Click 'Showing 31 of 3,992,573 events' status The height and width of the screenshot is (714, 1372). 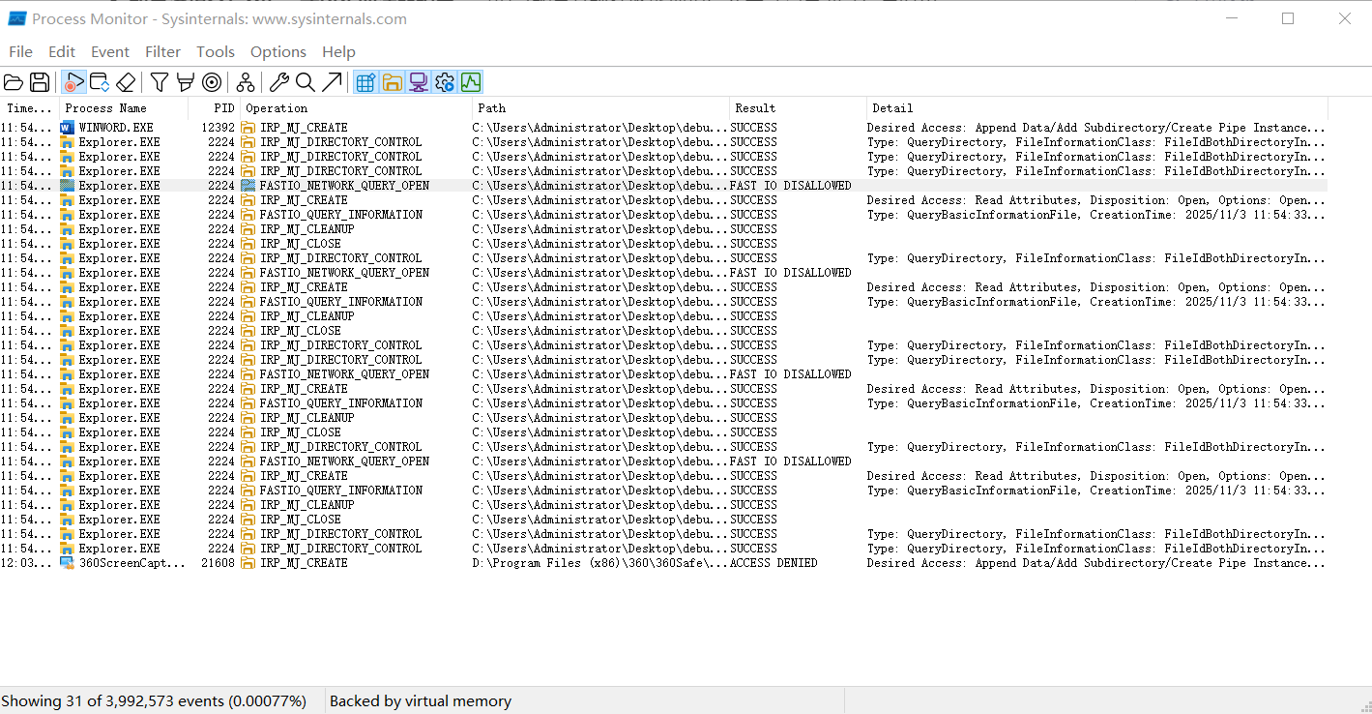pos(154,700)
